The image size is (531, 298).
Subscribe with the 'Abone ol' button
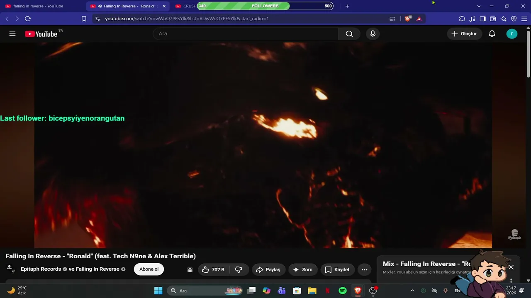[x=149, y=269]
